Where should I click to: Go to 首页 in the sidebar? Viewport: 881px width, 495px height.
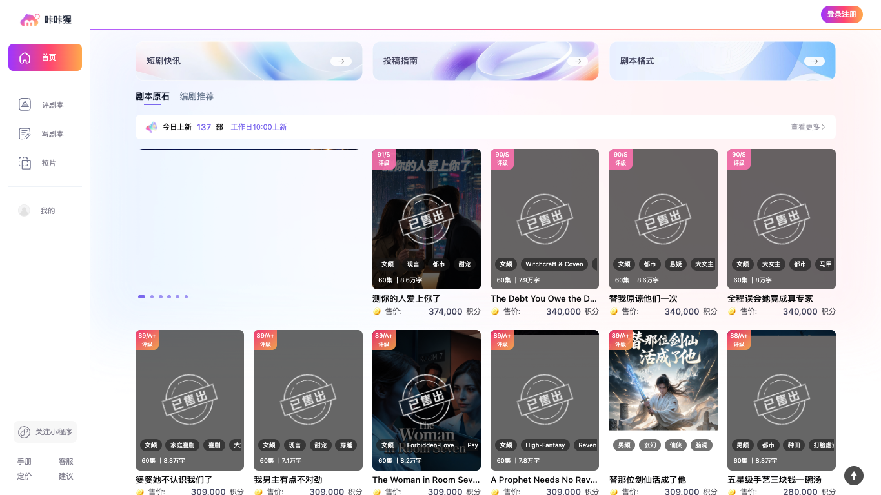point(45,57)
